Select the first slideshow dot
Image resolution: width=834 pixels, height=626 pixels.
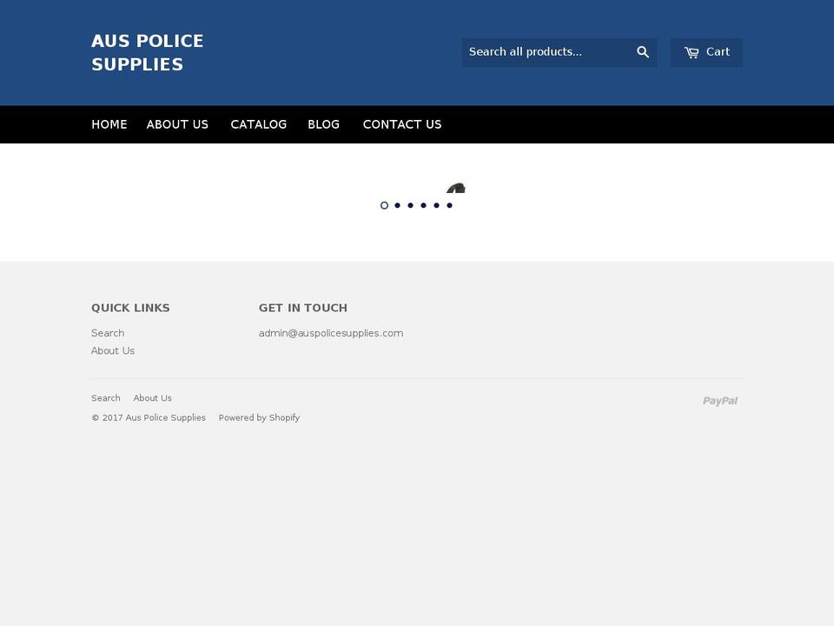pos(384,205)
